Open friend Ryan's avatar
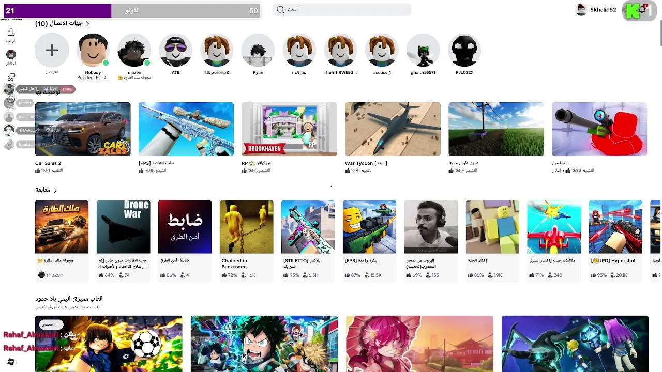The height and width of the screenshot is (372, 662). coord(258,50)
